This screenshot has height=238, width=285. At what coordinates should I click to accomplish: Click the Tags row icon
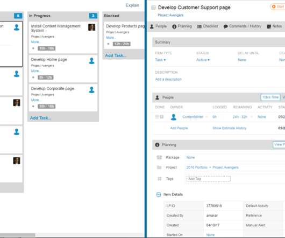160,179
